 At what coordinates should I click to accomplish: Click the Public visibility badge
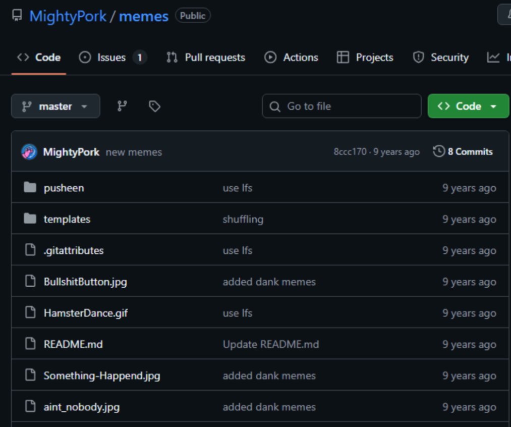[193, 16]
